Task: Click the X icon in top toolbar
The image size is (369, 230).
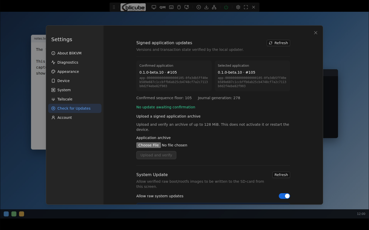Action: (x=253, y=7)
